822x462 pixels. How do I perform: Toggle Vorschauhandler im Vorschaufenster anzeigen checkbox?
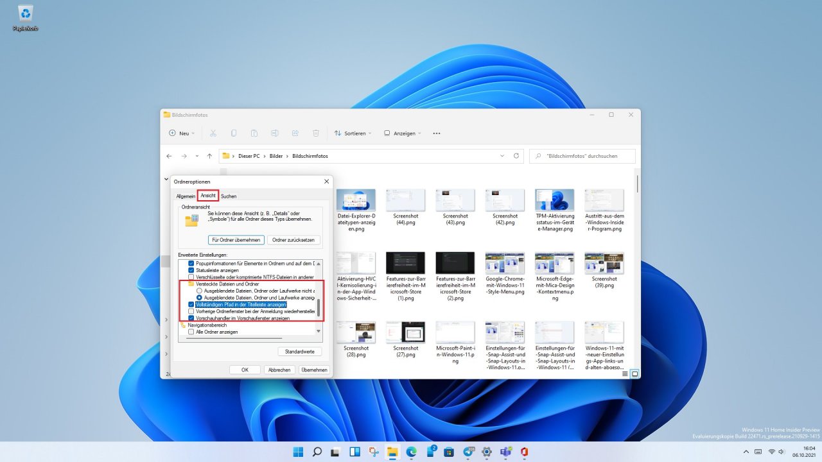click(191, 318)
